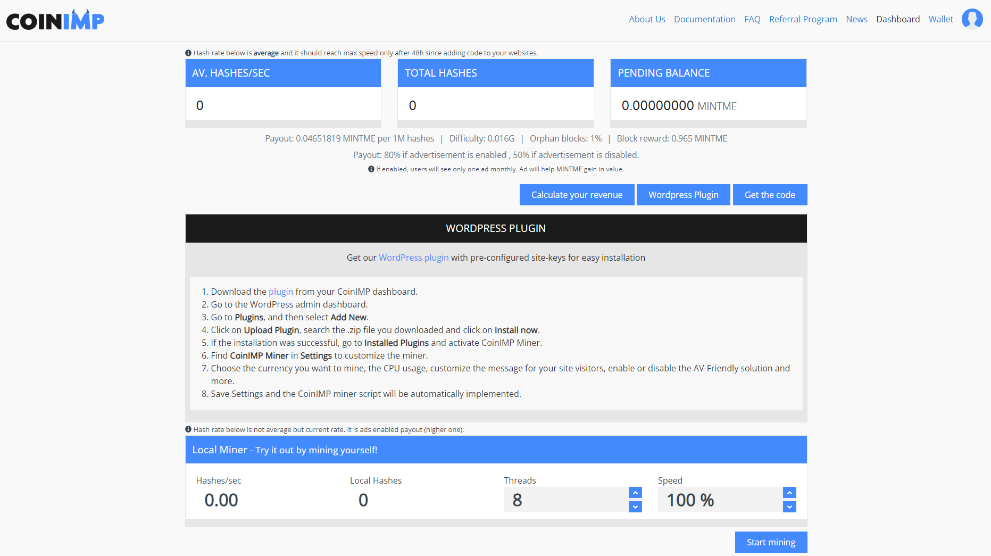Image resolution: width=991 pixels, height=556 pixels.
Task: Open the user profile avatar
Action: (972, 19)
